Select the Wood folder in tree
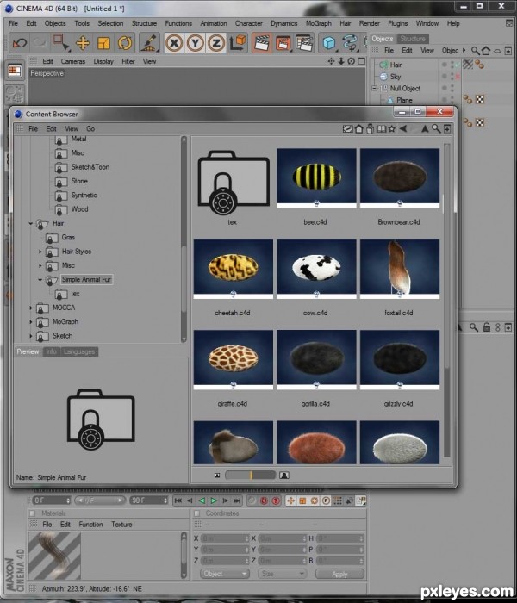This screenshot has height=603, width=517. tap(79, 209)
